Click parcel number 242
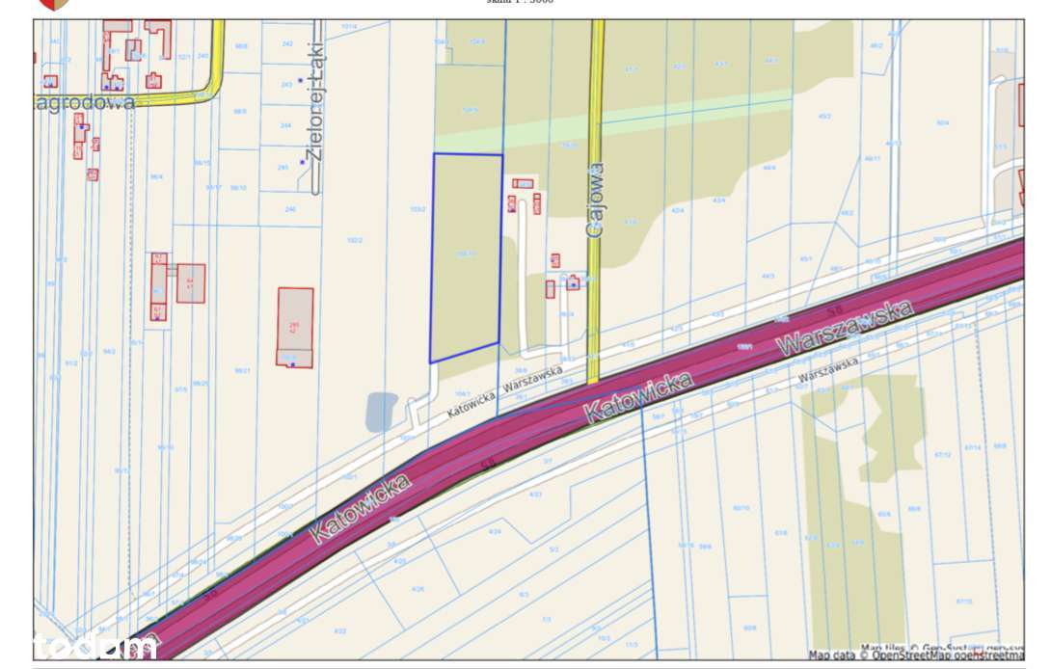This screenshot has width=1051, height=669. pyautogui.click(x=287, y=43)
